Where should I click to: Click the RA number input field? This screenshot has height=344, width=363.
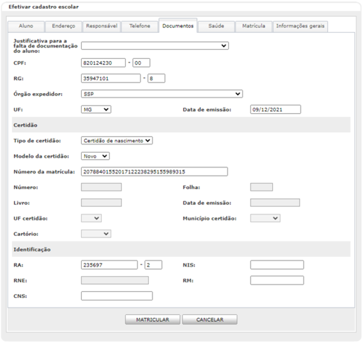(109, 265)
